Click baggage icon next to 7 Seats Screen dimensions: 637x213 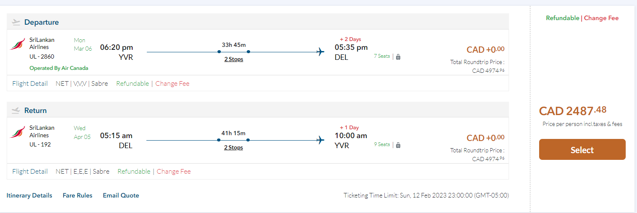coord(398,56)
